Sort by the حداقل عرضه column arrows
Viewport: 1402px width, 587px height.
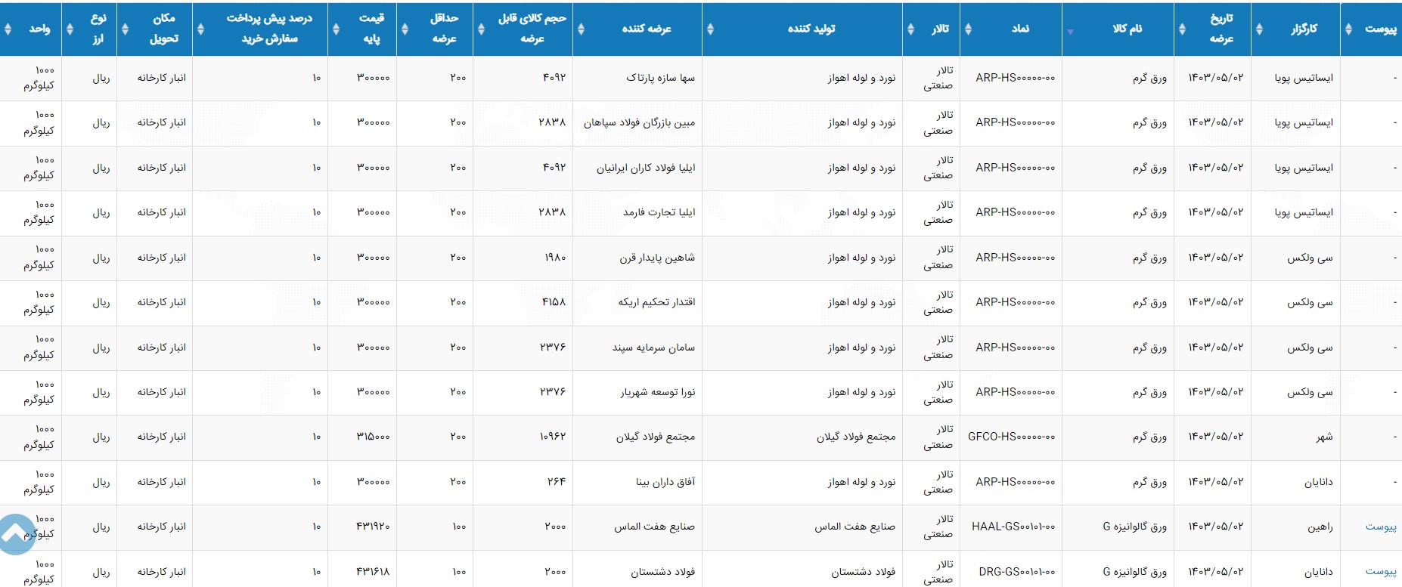click(x=405, y=29)
